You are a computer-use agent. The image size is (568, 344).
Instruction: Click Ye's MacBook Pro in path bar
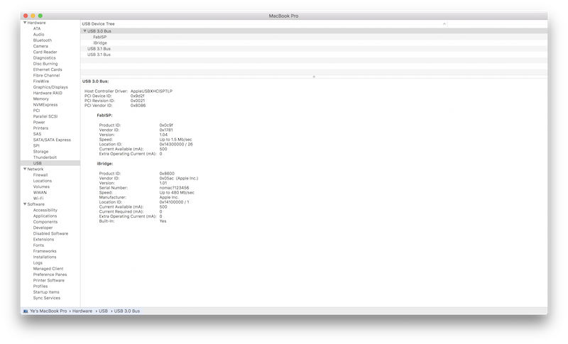[x=48, y=311]
